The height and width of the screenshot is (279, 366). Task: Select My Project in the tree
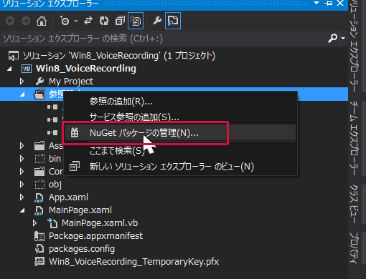pos(71,82)
